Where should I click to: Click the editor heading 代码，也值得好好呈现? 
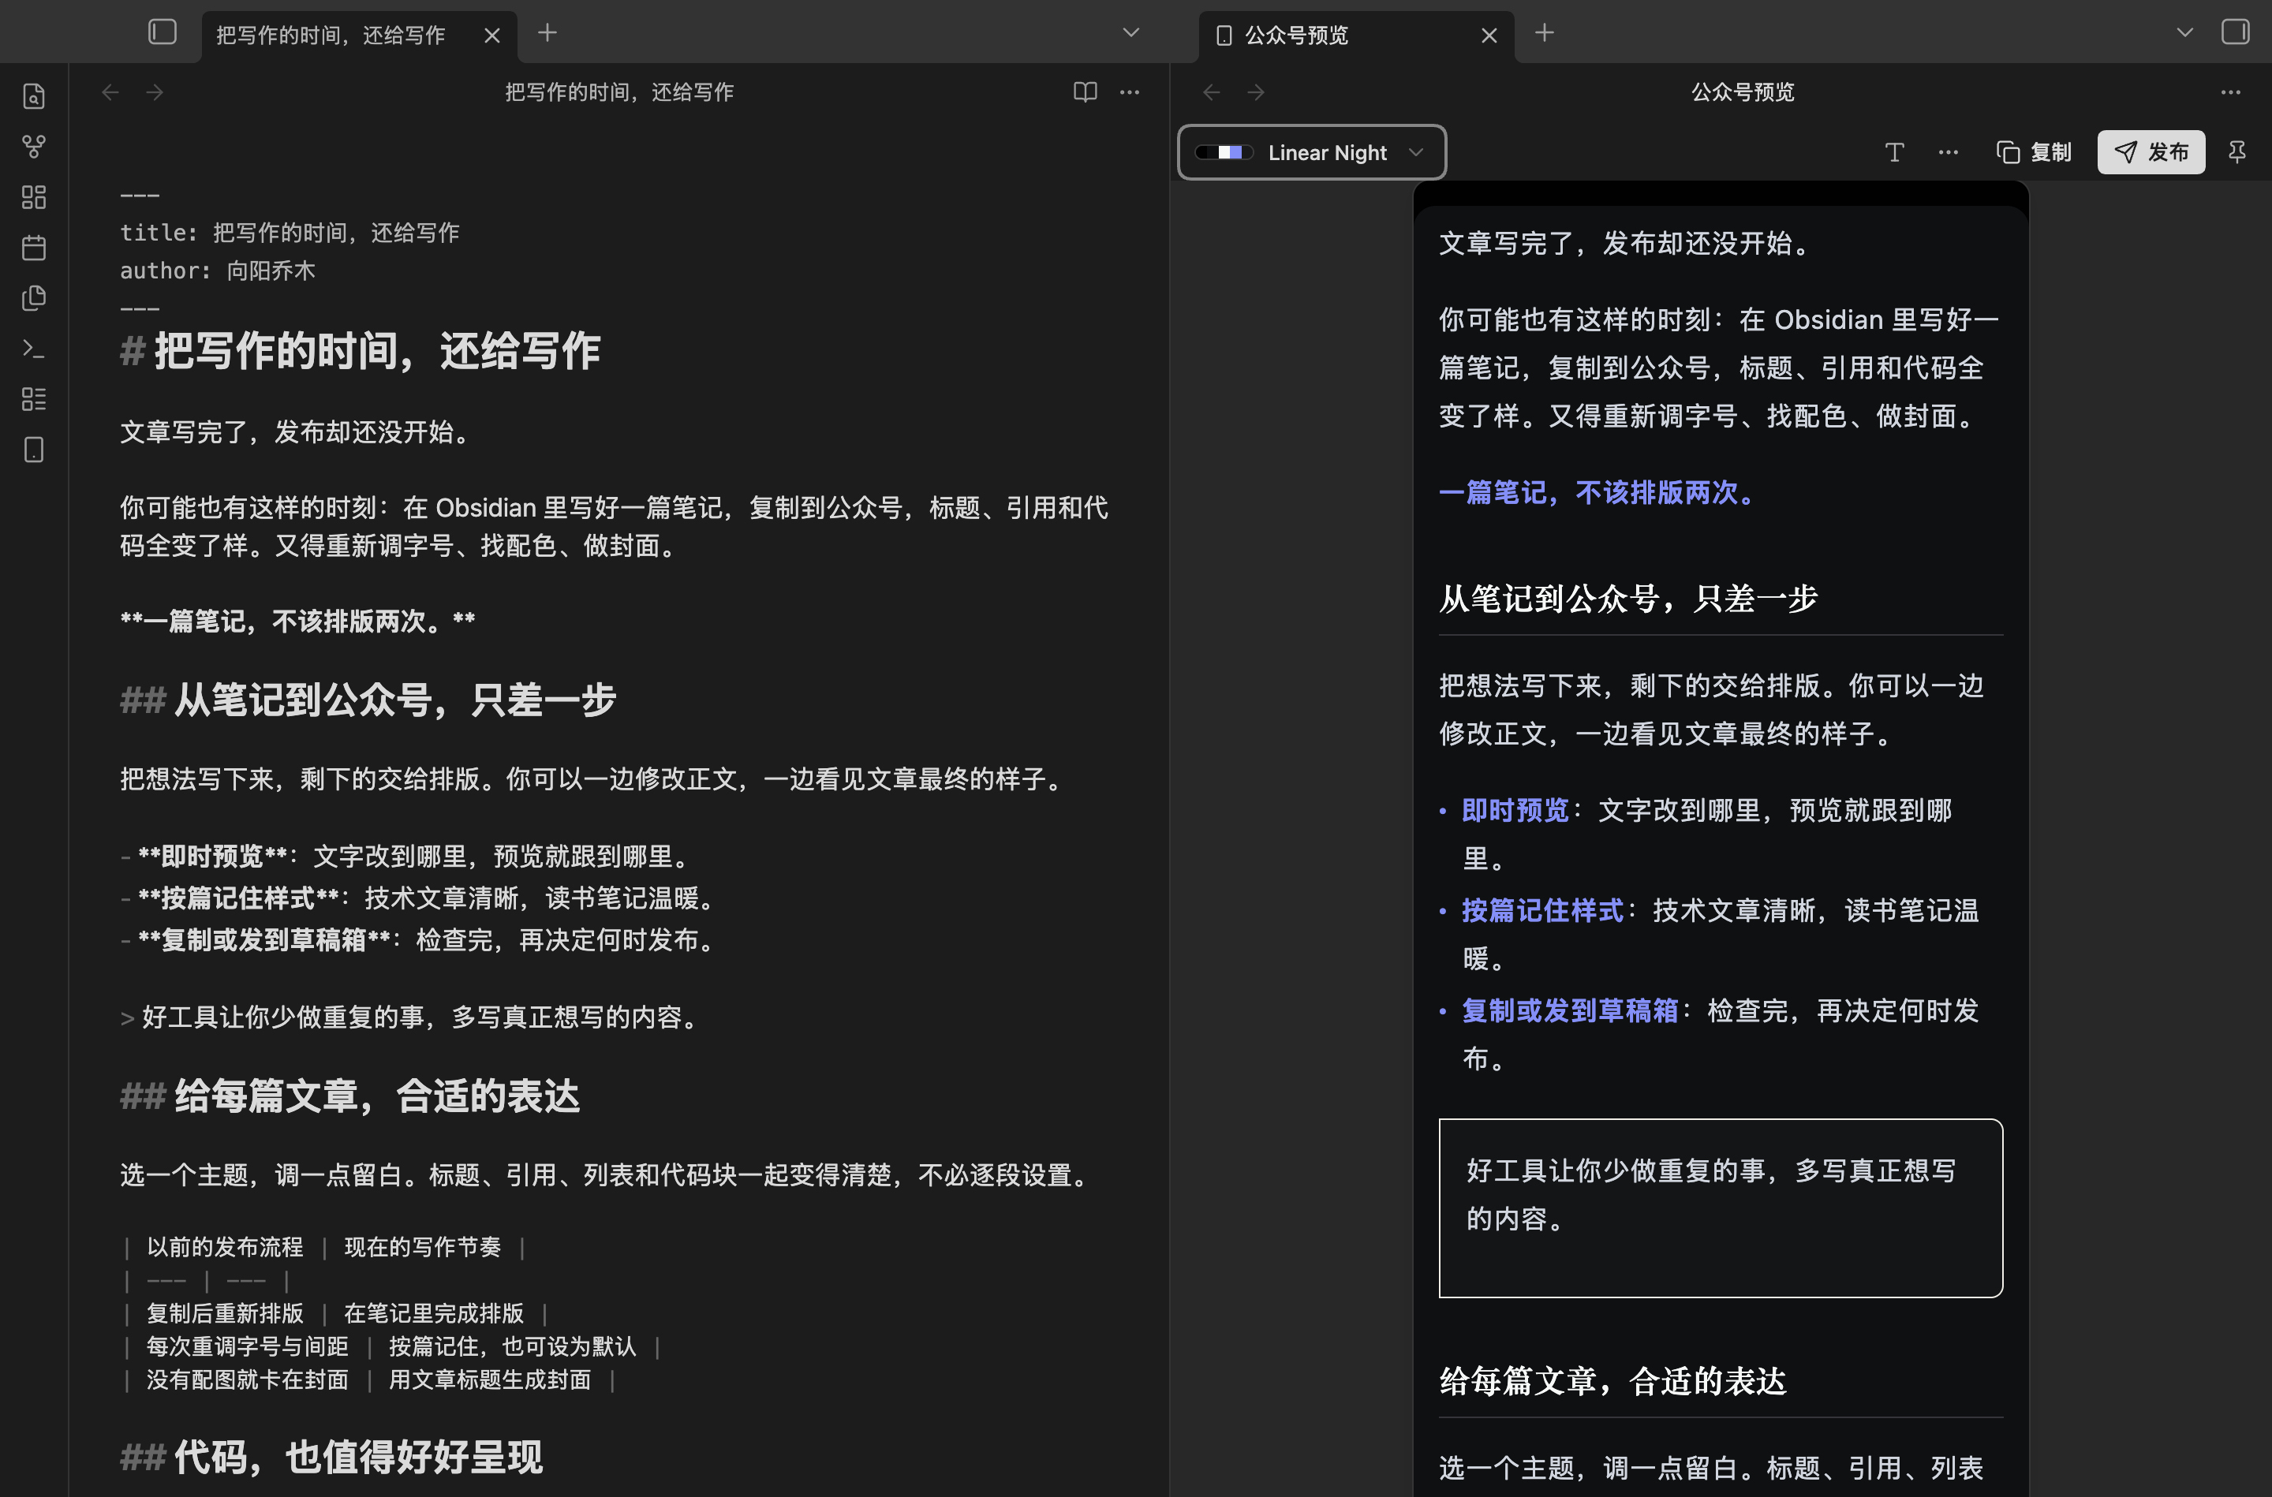(358, 1457)
